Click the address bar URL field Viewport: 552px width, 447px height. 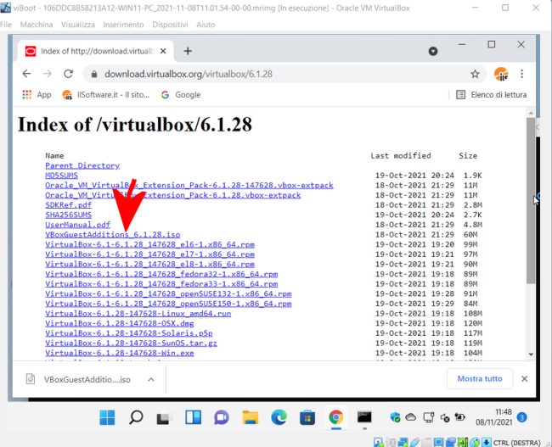[x=255, y=74]
